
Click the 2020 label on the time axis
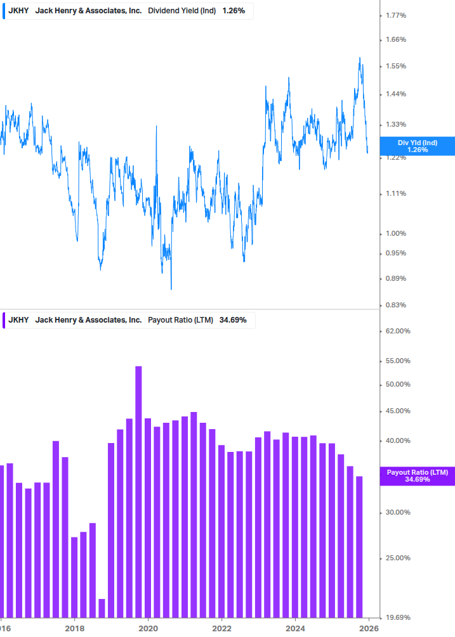[148, 628]
